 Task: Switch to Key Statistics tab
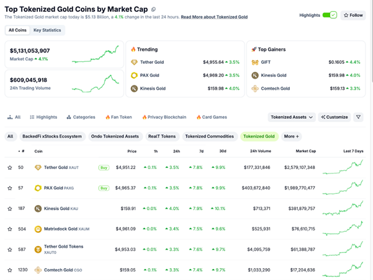click(47, 30)
